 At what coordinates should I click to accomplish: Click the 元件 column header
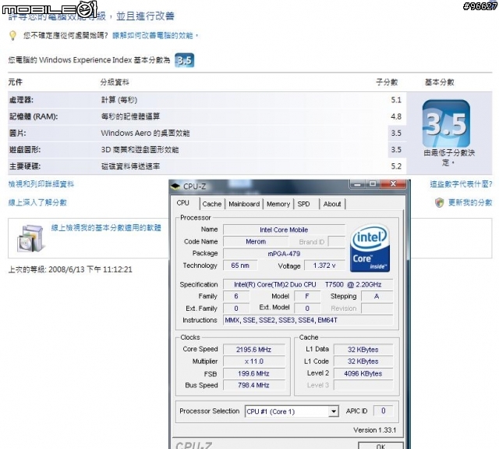(16, 82)
